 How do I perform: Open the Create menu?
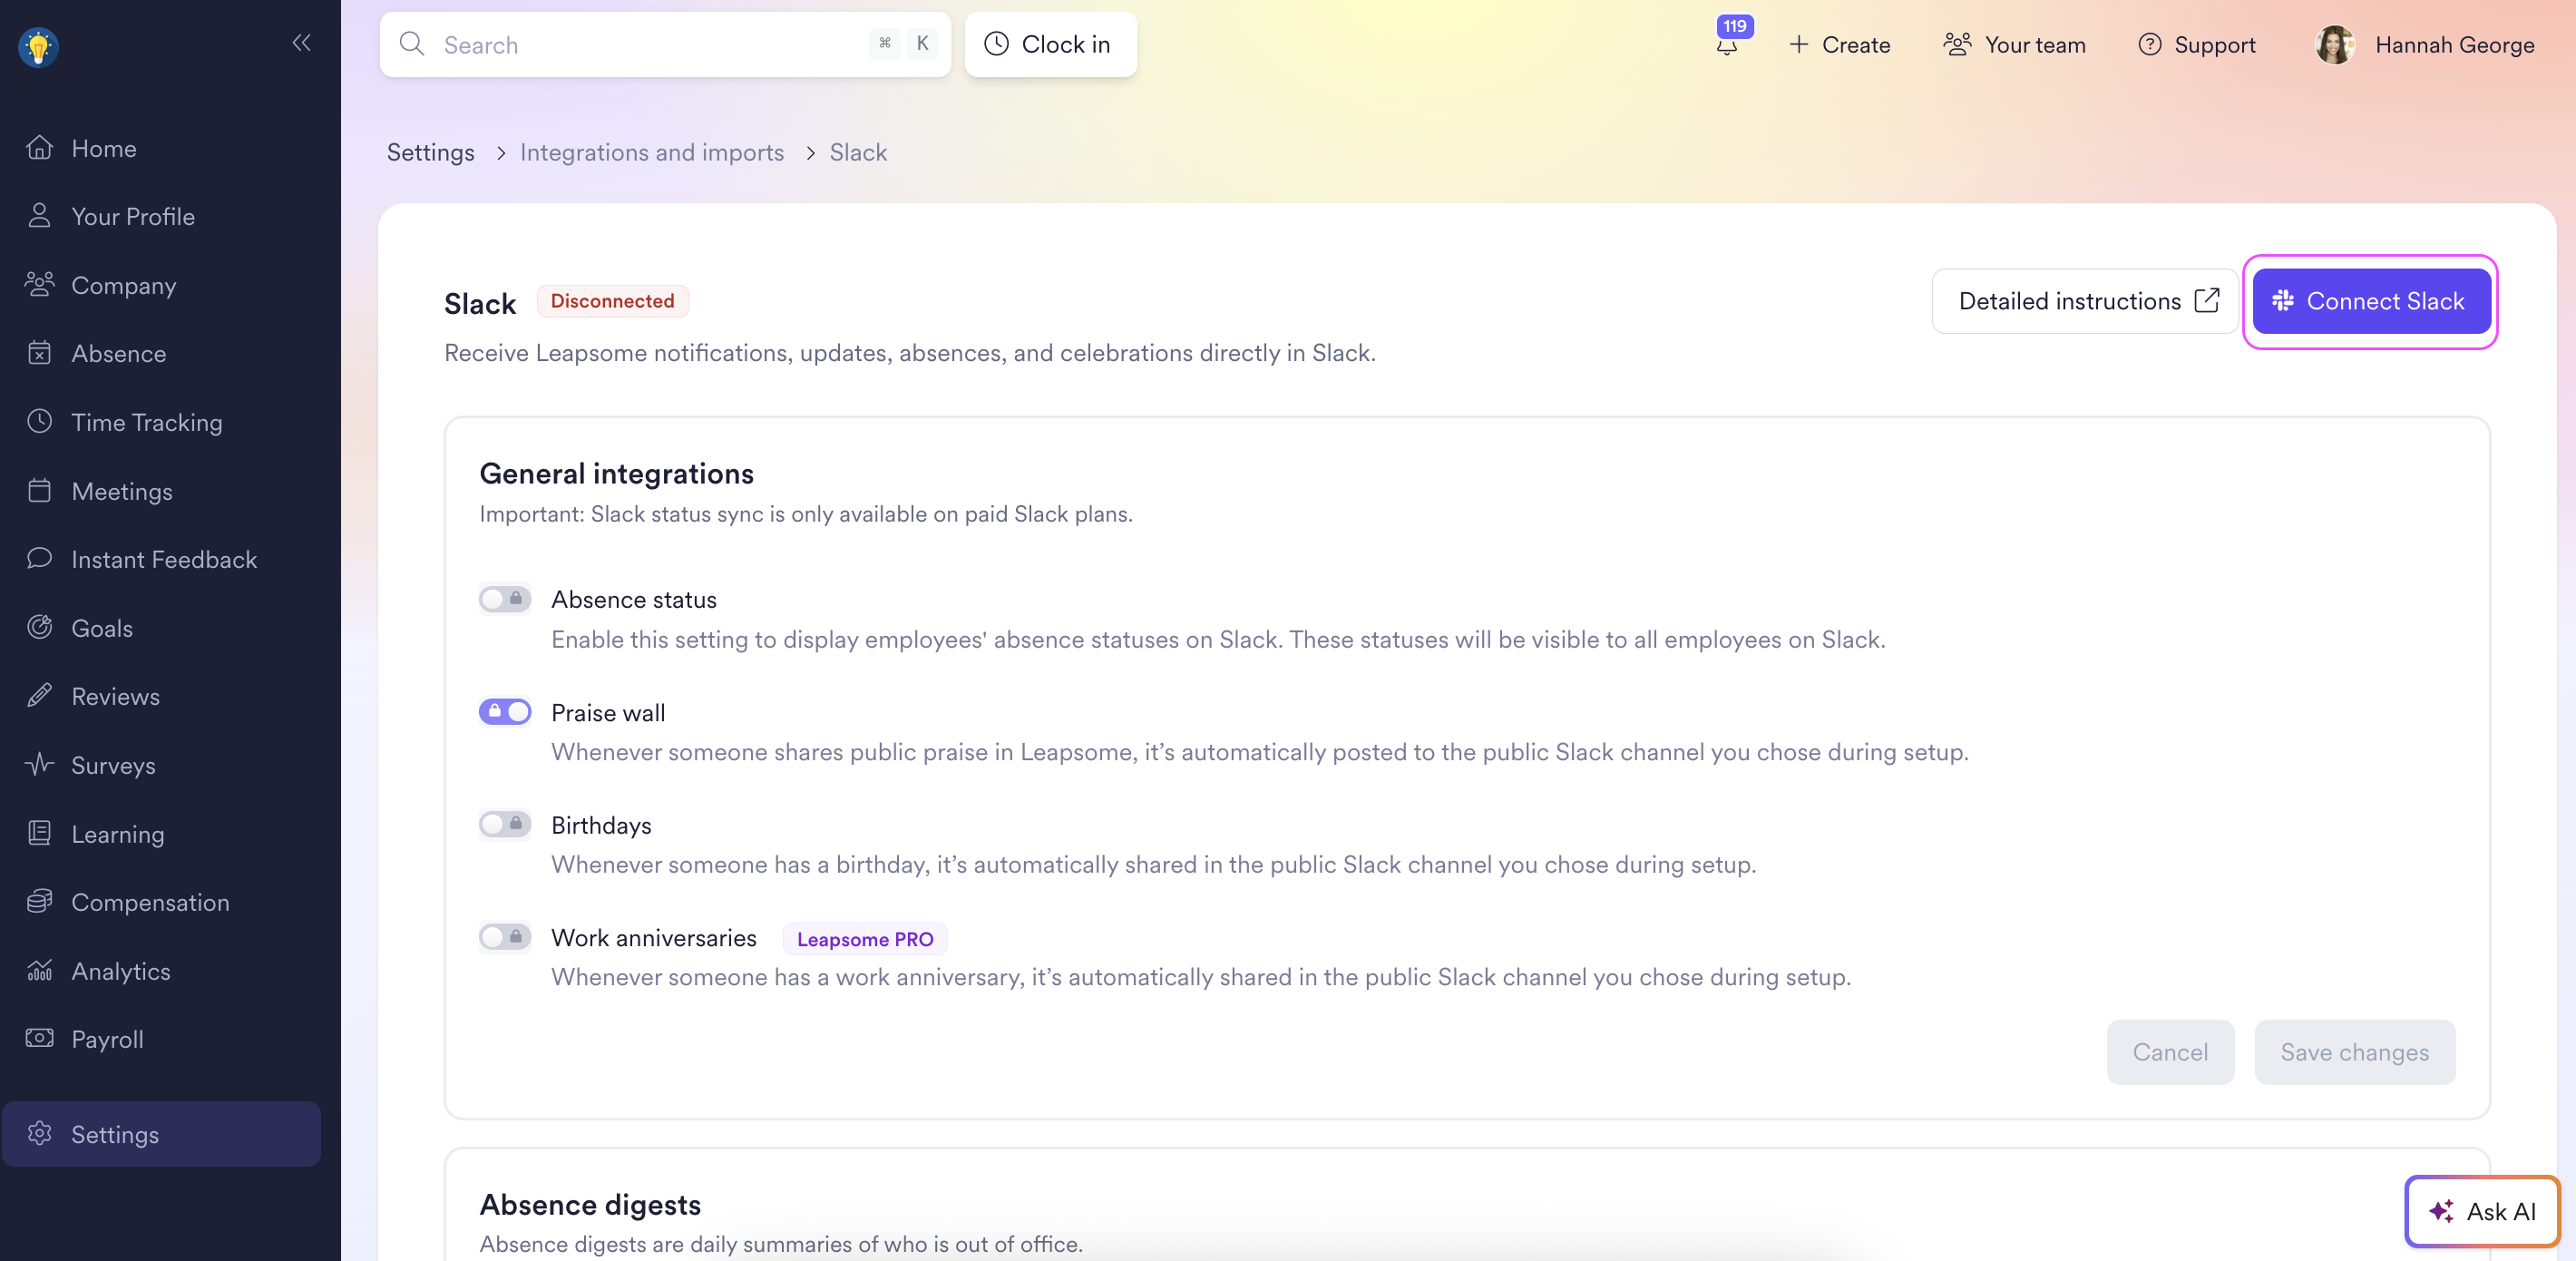pos(1840,45)
